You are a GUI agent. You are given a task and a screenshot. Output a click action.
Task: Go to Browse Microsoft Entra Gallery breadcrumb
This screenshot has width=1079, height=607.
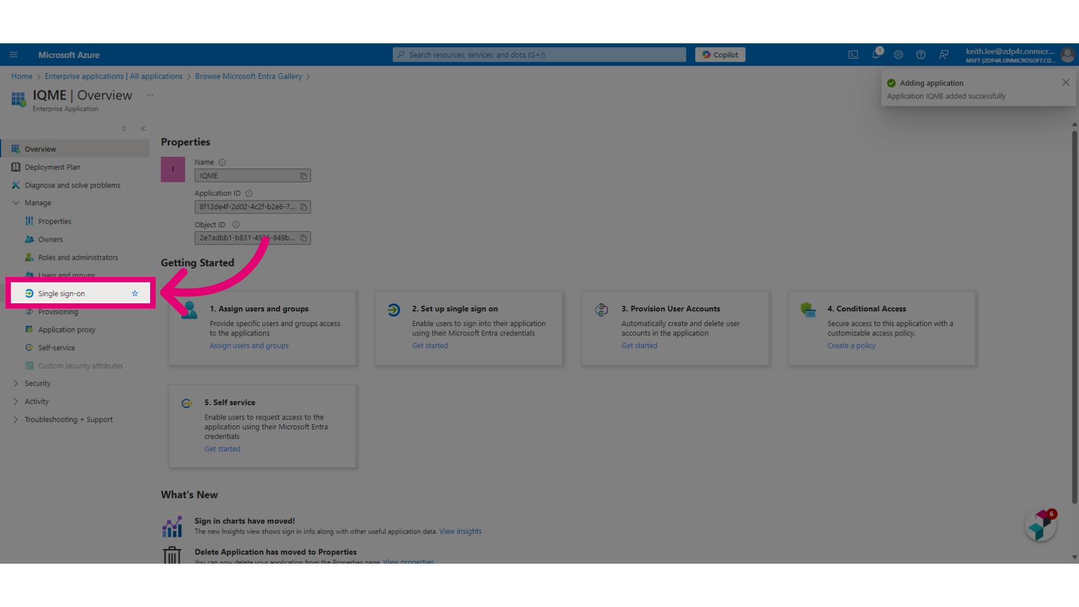248,76
